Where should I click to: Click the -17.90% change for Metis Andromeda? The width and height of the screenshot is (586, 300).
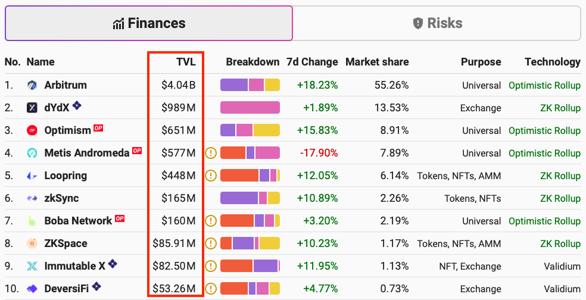coord(319,153)
